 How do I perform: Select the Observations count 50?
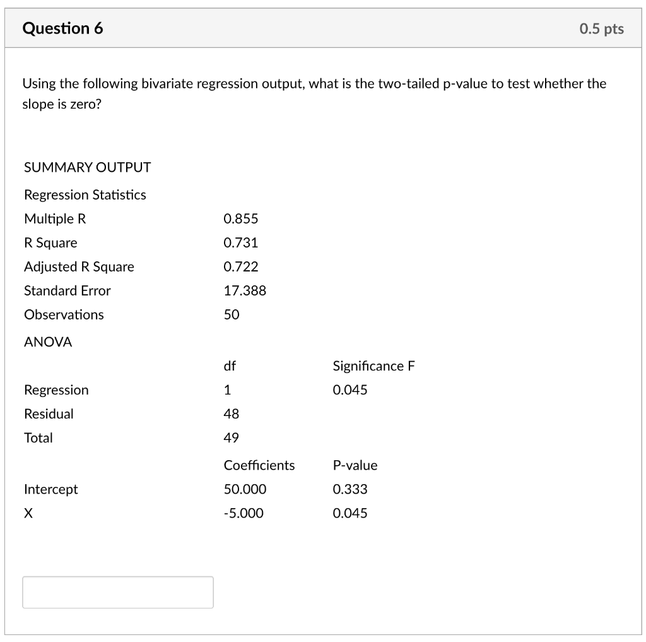click(x=230, y=315)
